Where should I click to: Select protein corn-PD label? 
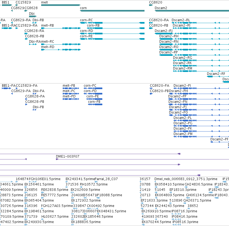pos(90,91)
